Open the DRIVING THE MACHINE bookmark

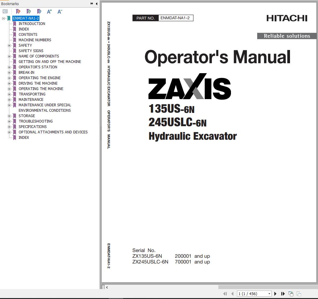click(x=38, y=83)
